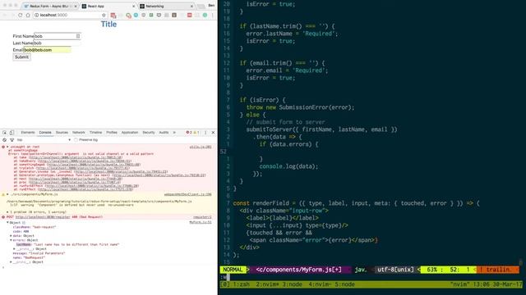
Task: Open the Timeline tab
Action: 95,133
